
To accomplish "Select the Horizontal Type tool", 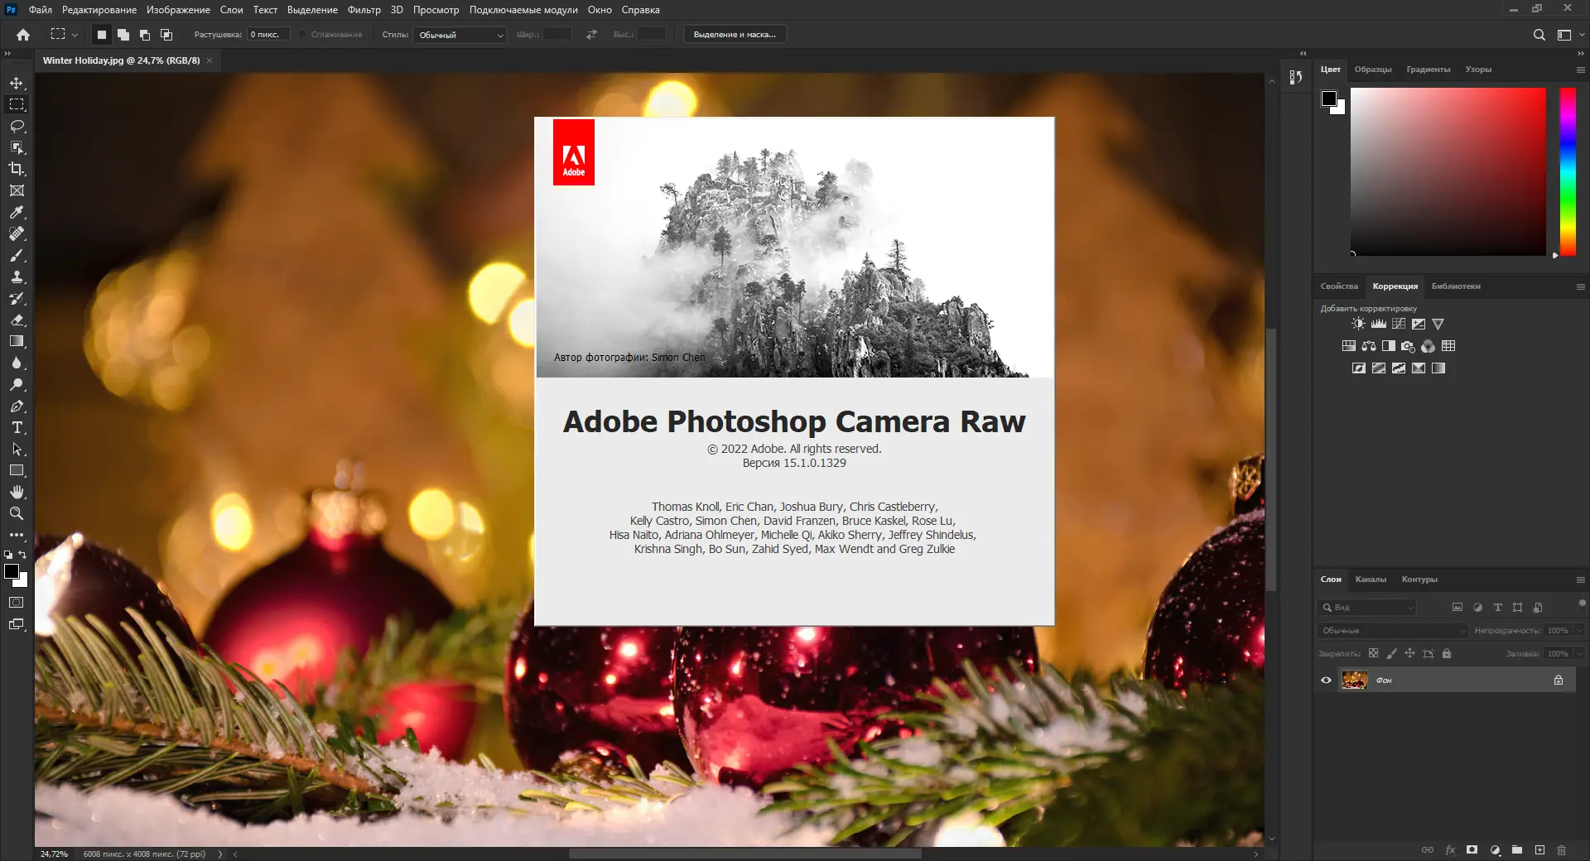I will (x=17, y=427).
